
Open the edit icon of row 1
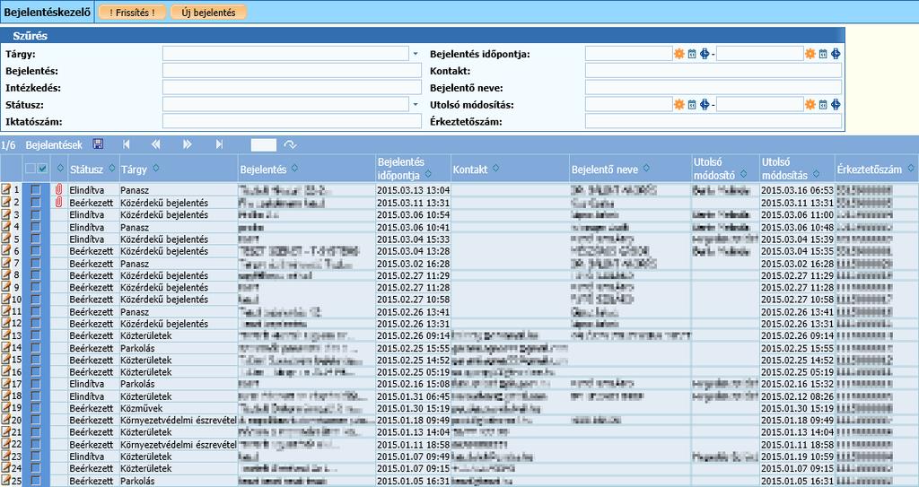click(6, 190)
